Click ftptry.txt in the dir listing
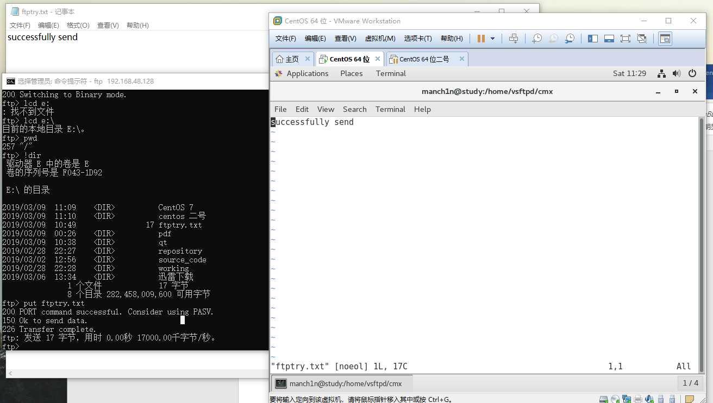The width and height of the screenshot is (713, 403). pyautogui.click(x=180, y=225)
